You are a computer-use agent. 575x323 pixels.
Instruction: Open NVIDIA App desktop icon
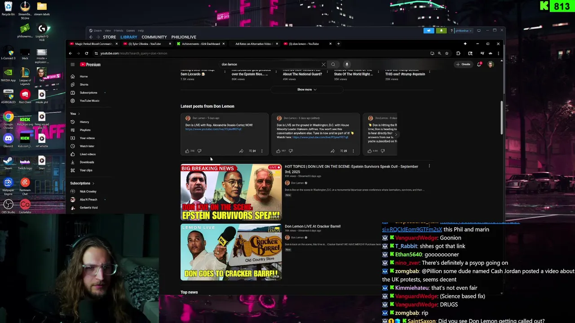pyautogui.click(x=8, y=74)
